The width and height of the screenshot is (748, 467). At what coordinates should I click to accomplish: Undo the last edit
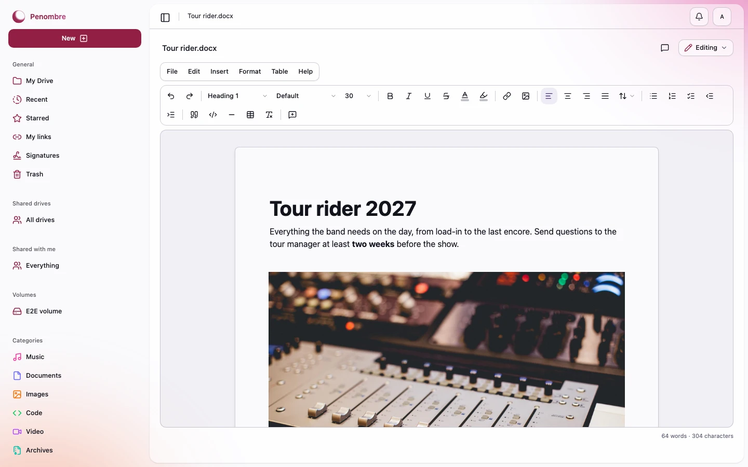pyautogui.click(x=171, y=96)
